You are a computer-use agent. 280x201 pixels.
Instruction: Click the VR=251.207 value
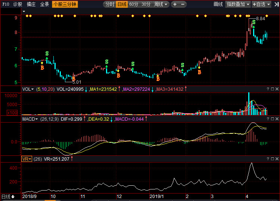(x=57, y=159)
